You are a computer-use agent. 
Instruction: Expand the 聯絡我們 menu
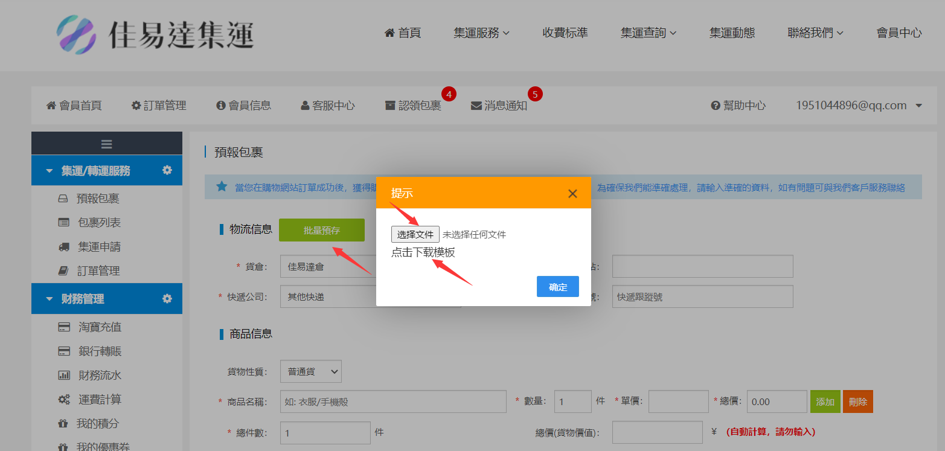click(816, 33)
